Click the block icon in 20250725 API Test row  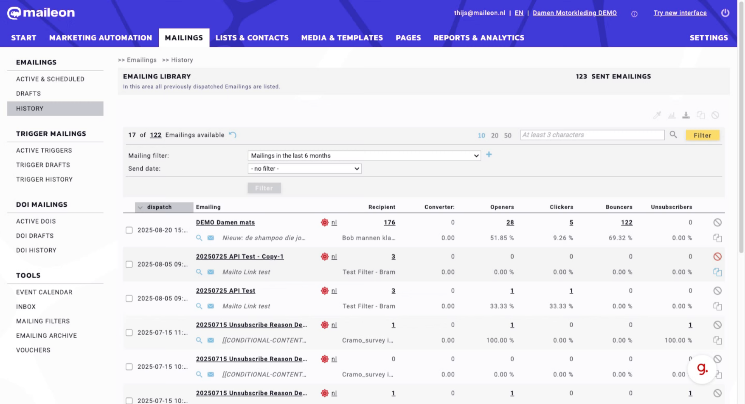coord(717,290)
